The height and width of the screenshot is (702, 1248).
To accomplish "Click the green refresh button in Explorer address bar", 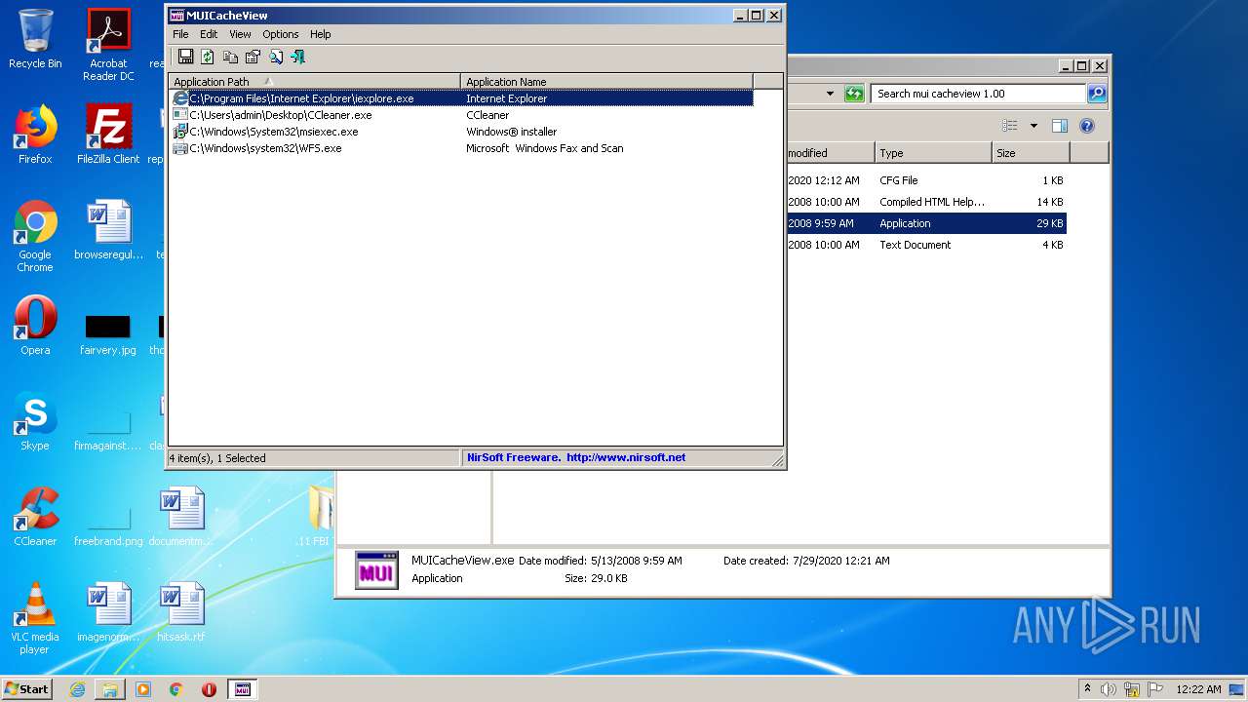I will (x=854, y=94).
